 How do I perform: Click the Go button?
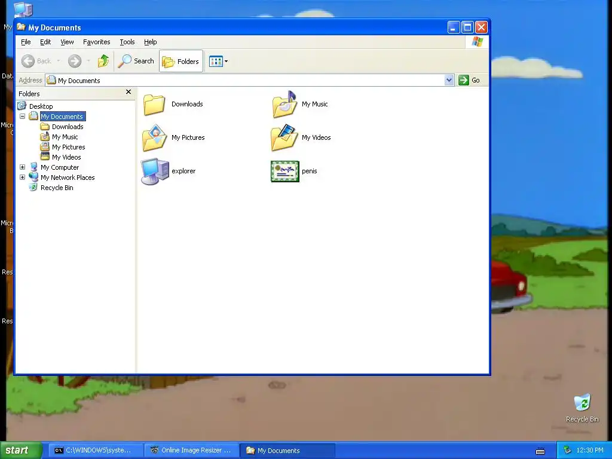[469, 80]
